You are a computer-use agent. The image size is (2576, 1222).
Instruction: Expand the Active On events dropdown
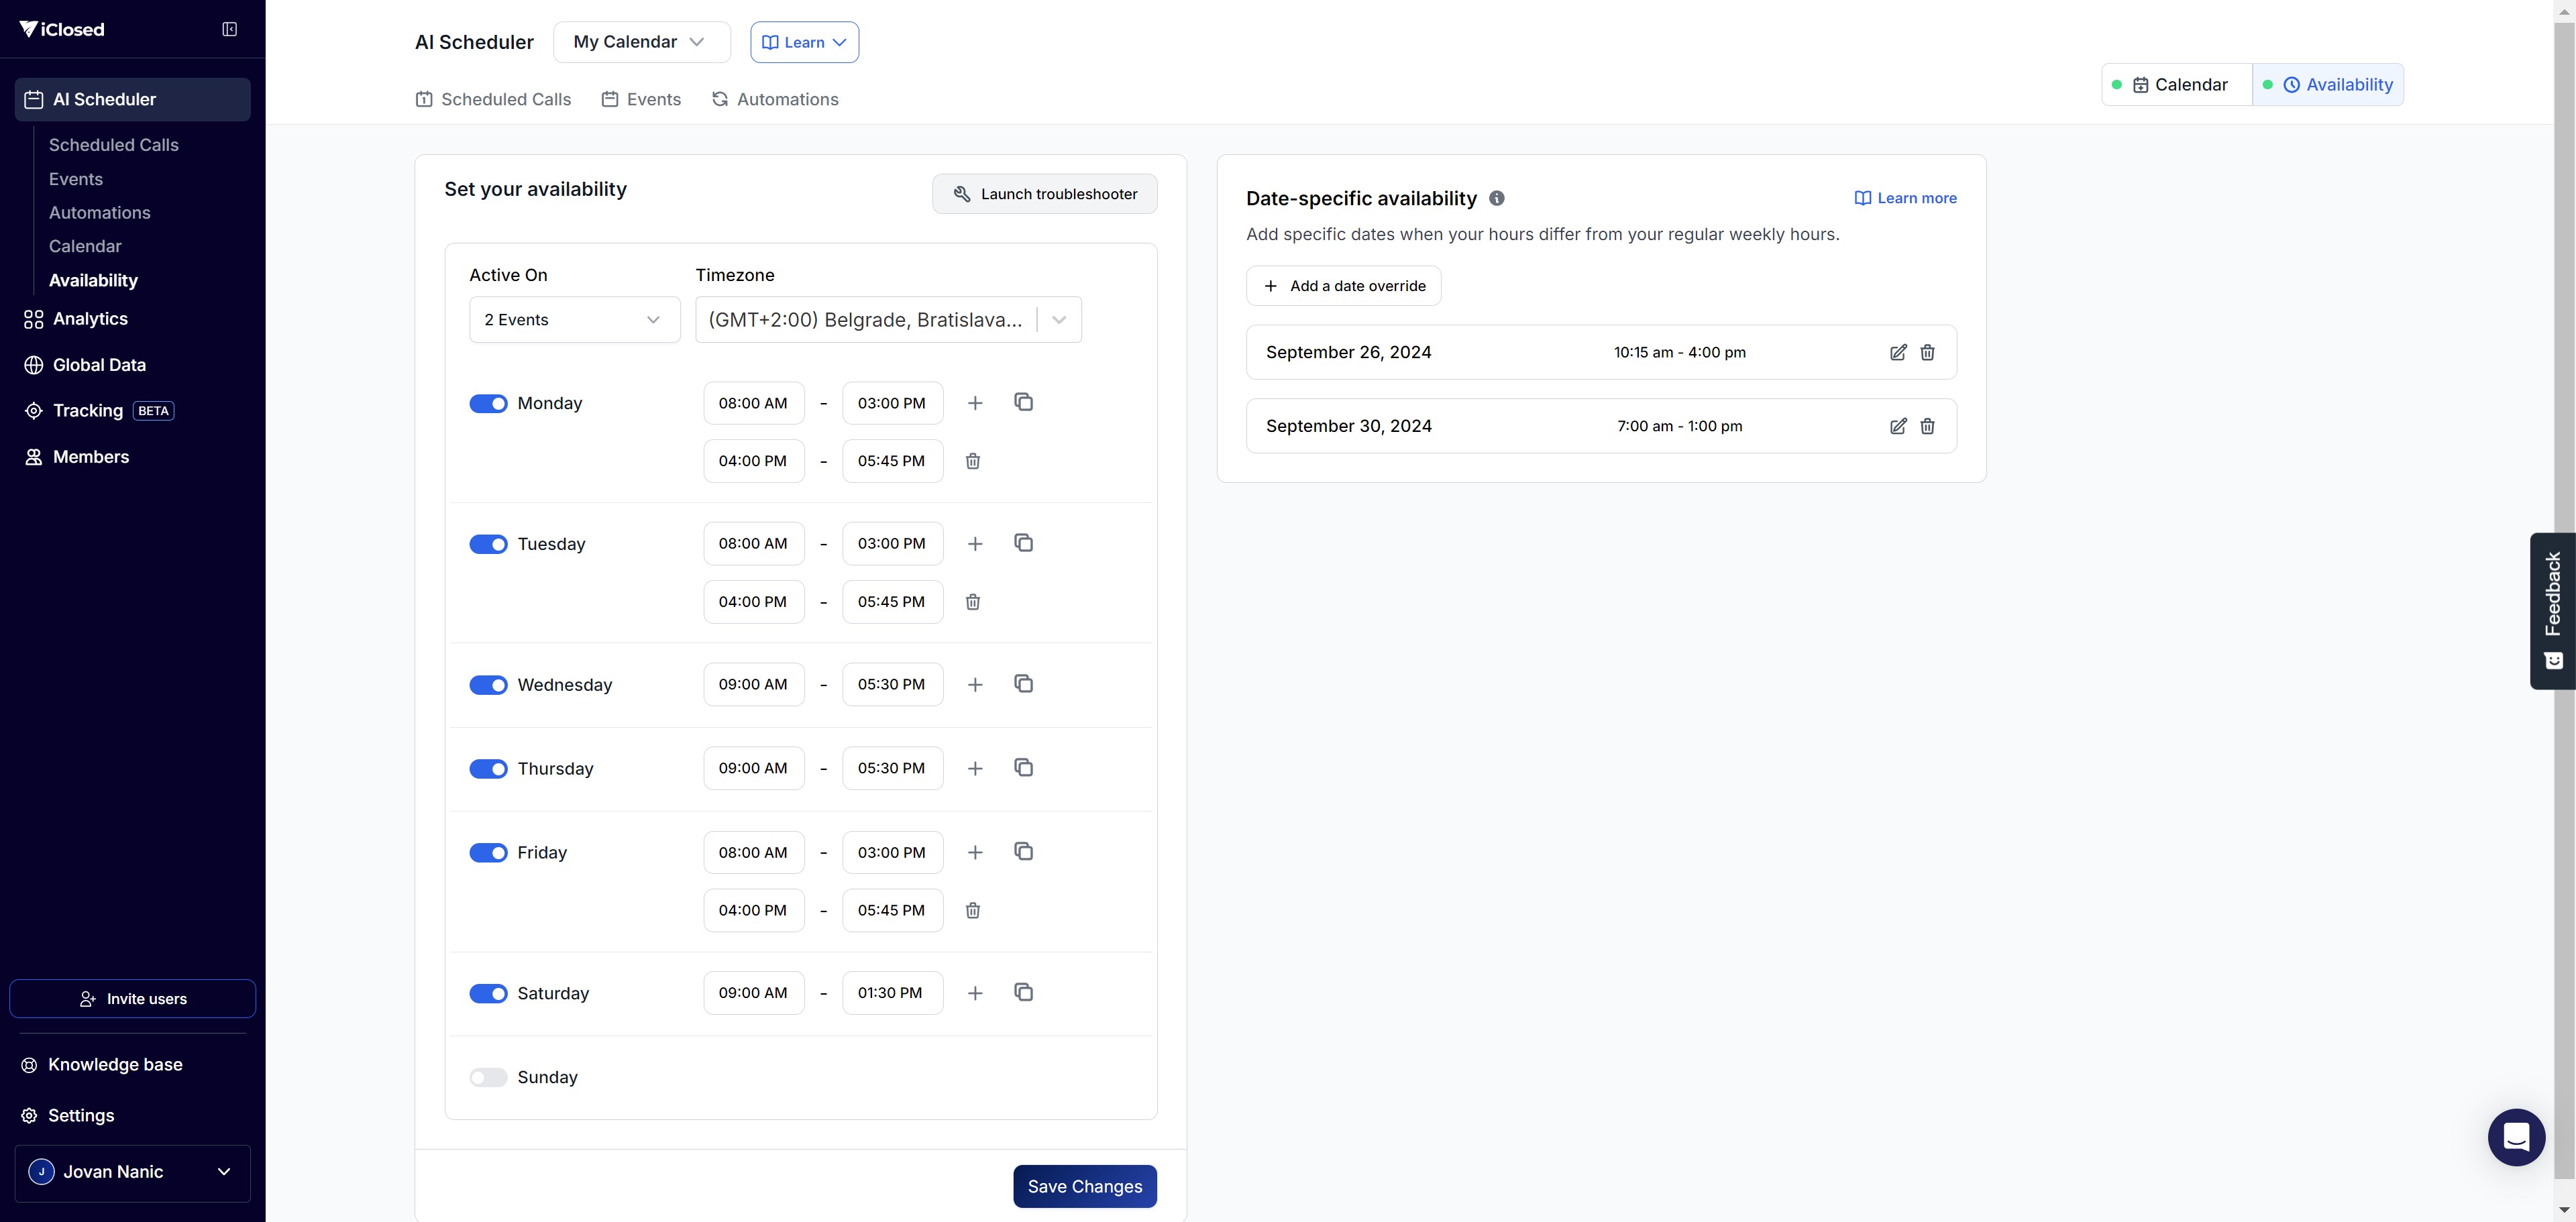(x=574, y=320)
